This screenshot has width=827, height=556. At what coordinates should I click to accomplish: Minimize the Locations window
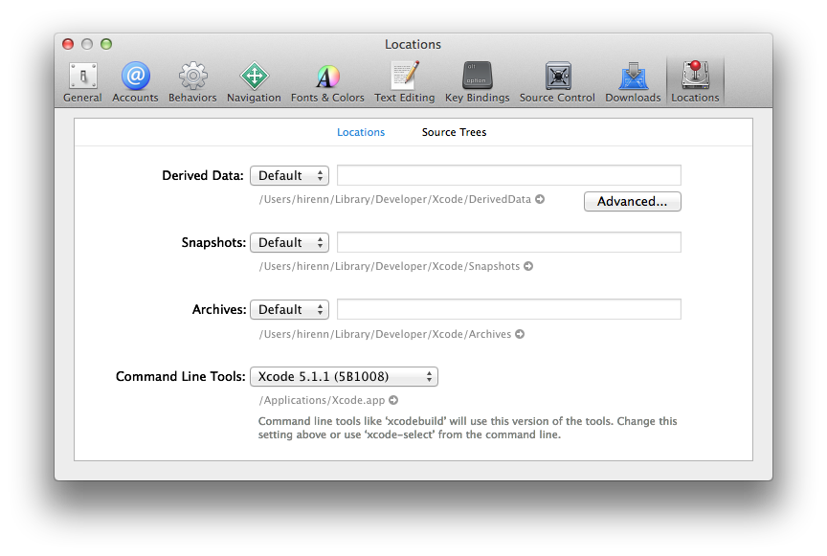point(87,44)
